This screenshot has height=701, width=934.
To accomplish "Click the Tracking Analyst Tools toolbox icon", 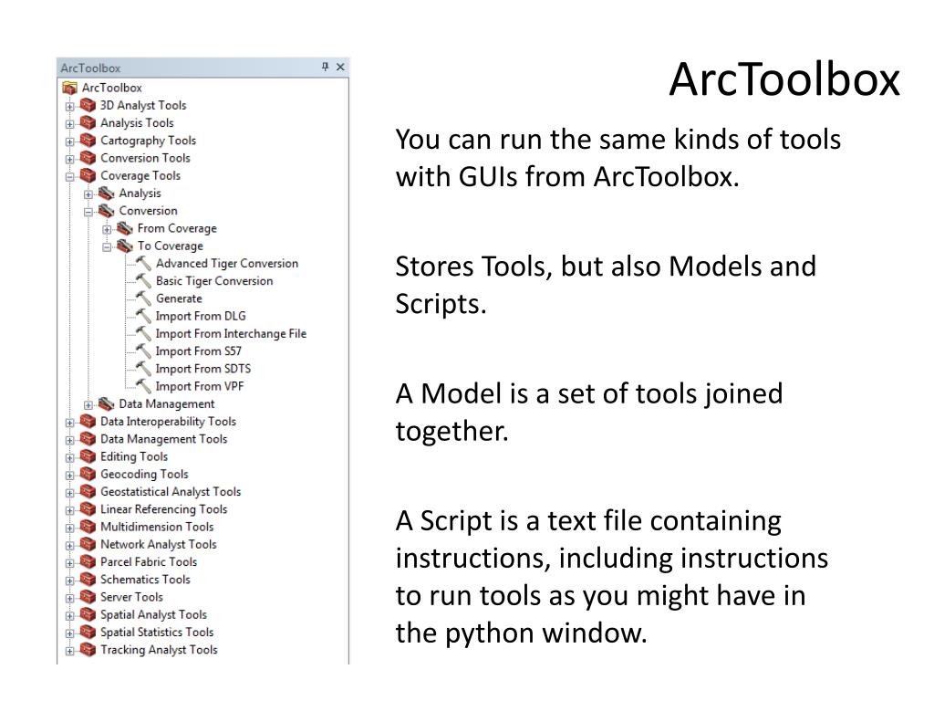I will [x=88, y=650].
